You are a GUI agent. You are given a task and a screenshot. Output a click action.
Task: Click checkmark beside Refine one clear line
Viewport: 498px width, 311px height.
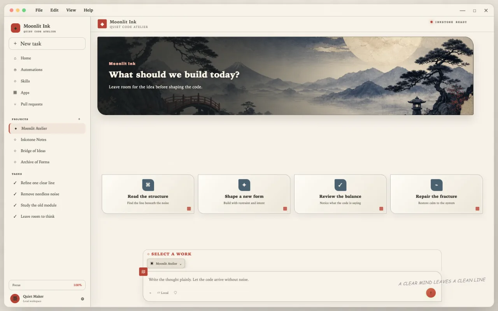pos(15,183)
